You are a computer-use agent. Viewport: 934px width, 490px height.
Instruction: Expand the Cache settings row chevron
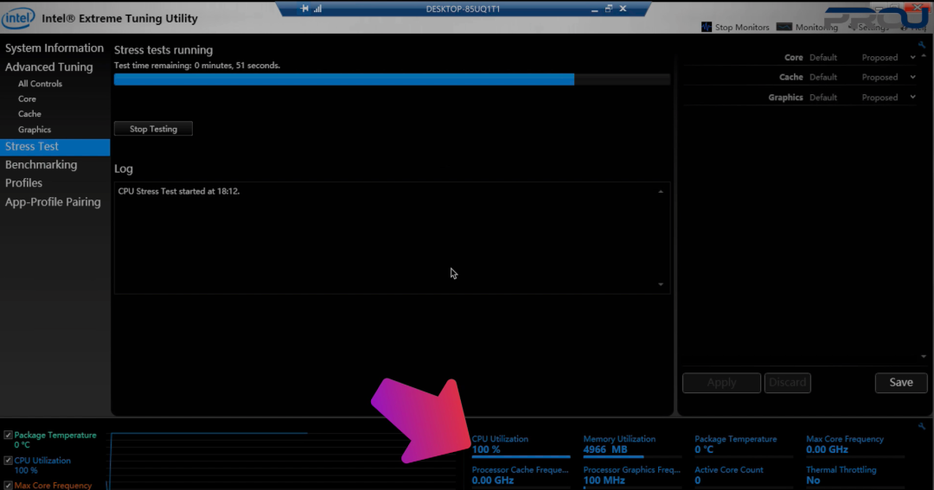(912, 78)
